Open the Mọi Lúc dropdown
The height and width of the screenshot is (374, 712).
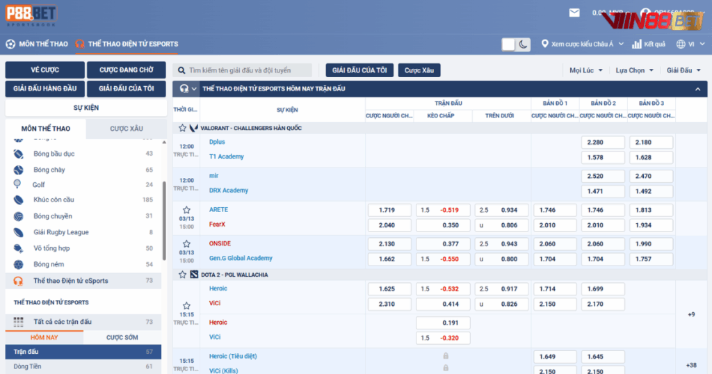585,70
